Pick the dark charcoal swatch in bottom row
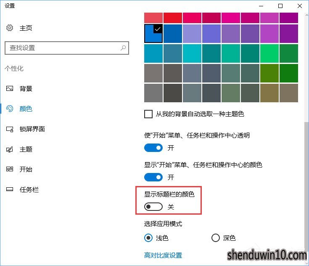 (173, 93)
